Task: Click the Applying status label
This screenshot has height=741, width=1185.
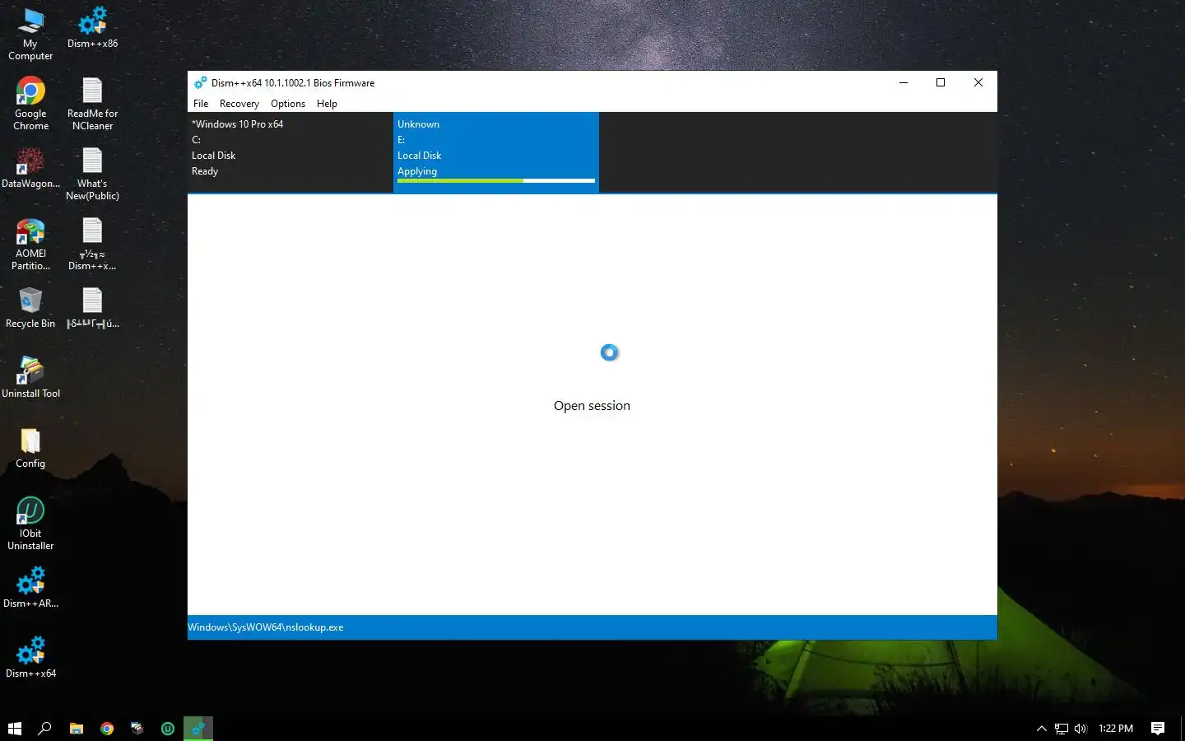Action: [x=417, y=171]
